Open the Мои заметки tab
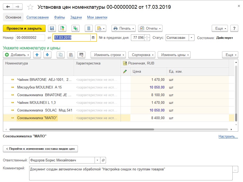 (x=97, y=17)
